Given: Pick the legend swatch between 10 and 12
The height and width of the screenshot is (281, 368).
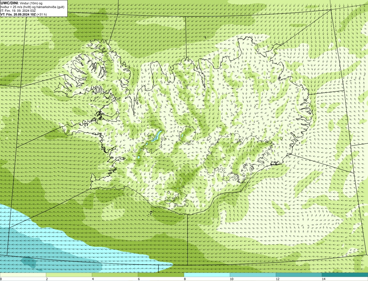Looking at the screenshot, I should pyautogui.click(x=253, y=275).
